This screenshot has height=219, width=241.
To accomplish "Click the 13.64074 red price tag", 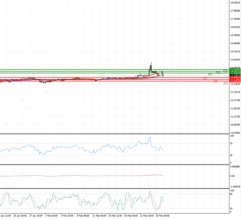I will tap(235, 77).
